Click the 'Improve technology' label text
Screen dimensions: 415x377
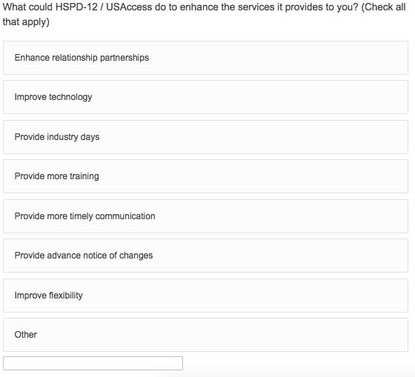[53, 97]
